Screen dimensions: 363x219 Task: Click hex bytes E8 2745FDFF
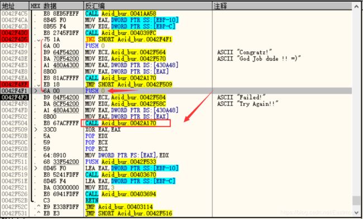[61, 33]
